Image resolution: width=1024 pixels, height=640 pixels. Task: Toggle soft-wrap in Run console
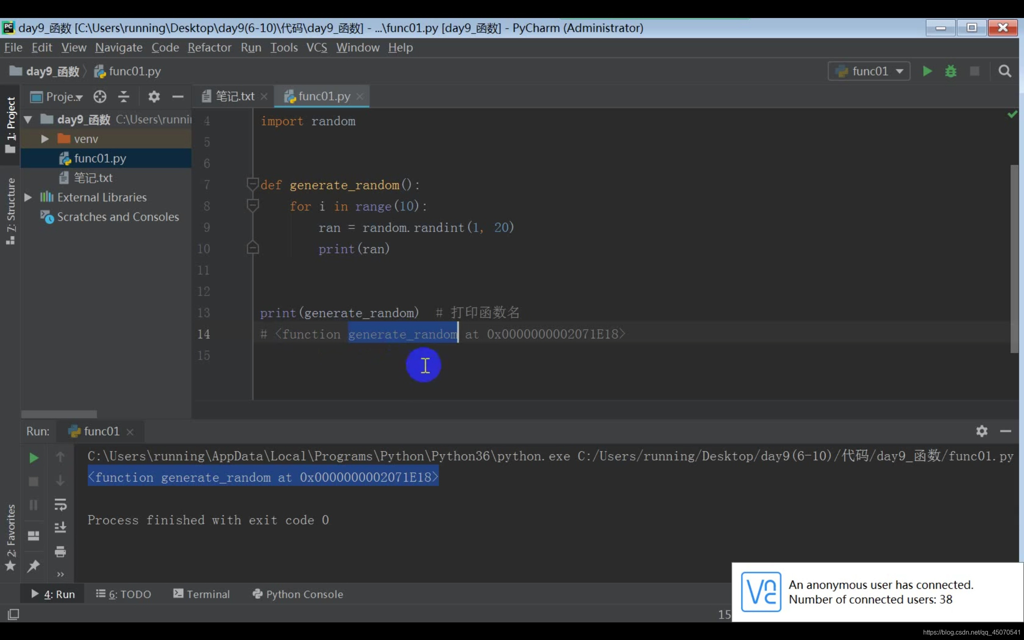coord(60,504)
